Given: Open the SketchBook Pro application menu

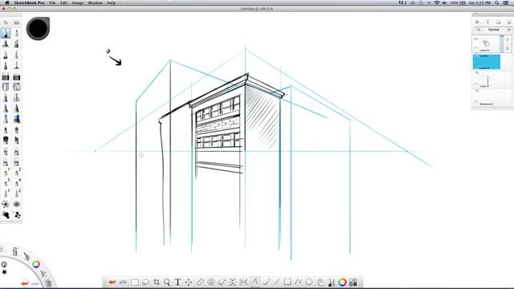Looking at the screenshot, I should (29, 2).
